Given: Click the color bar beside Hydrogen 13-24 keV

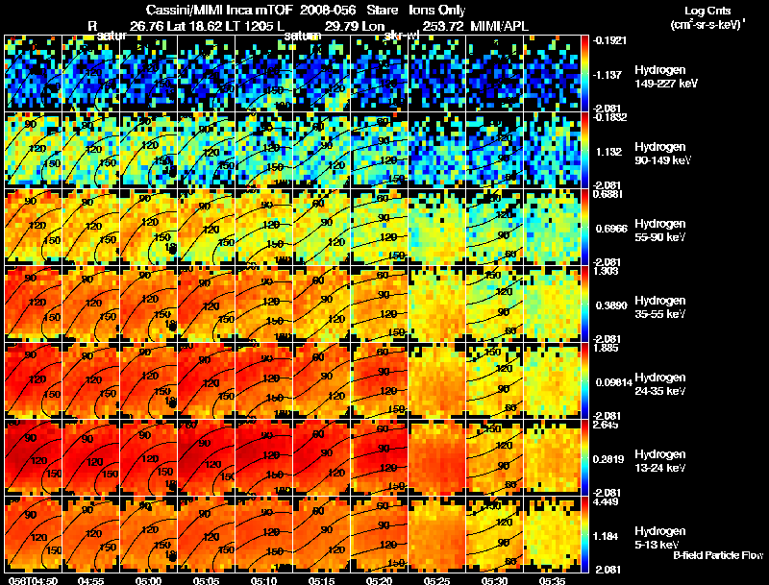Looking at the screenshot, I should (584, 457).
